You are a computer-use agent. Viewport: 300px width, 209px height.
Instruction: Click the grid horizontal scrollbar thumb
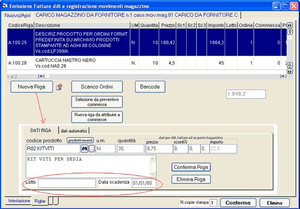pyautogui.click(x=48, y=76)
